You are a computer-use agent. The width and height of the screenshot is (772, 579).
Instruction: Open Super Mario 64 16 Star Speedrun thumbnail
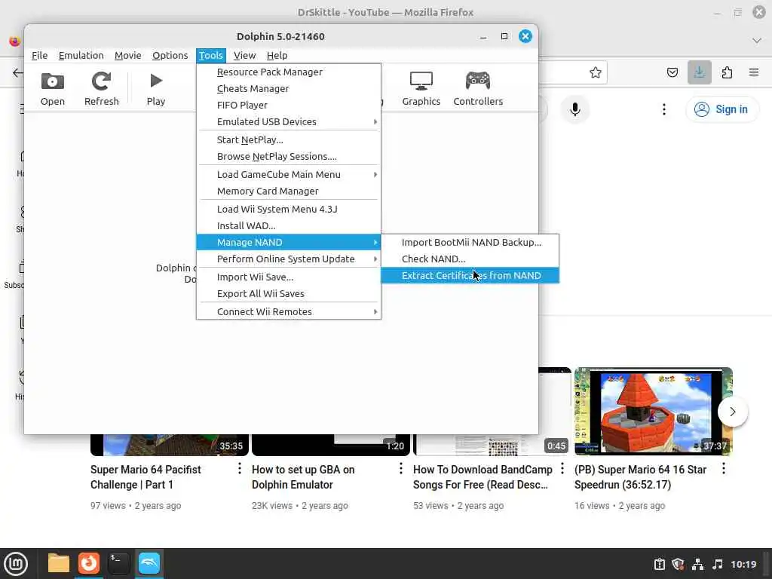tap(654, 411)
